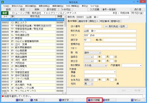Click the 取引先 code field showing 000001
Viewport: 147px width, 103px height.
pyautogui.click(x=81, y=17)
